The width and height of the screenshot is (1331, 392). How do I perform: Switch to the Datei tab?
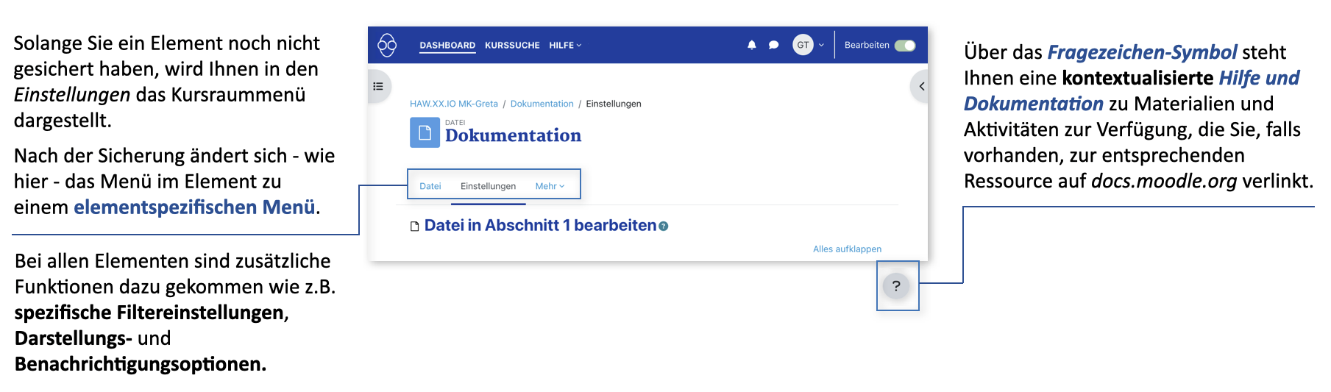pyautogui.click(x=430, y=186)
